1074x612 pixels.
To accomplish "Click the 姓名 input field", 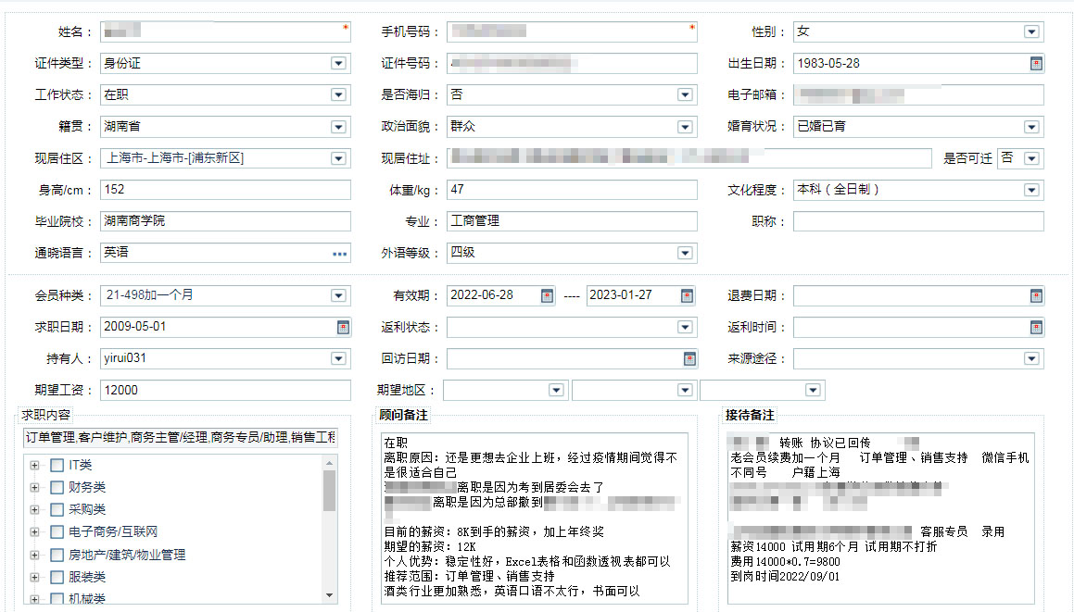I will click(x=225, y=31).
